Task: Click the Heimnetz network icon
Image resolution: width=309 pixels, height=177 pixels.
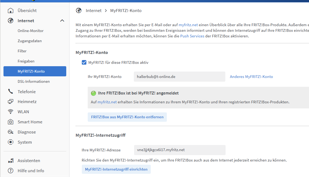Action: pyautogui.click(x=10, y=102)
